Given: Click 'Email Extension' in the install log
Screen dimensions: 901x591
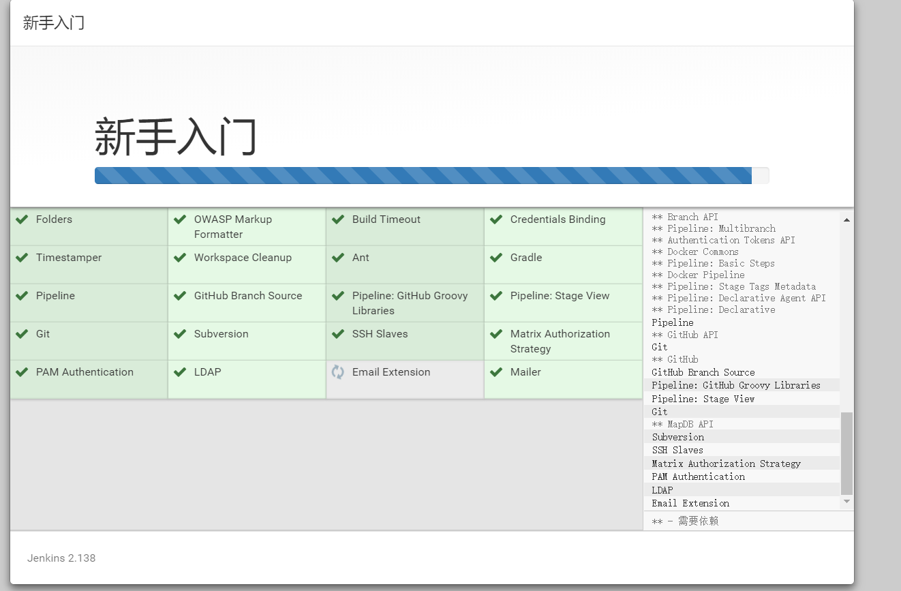Looking at the screenshot, I should (x=690, y=503).
